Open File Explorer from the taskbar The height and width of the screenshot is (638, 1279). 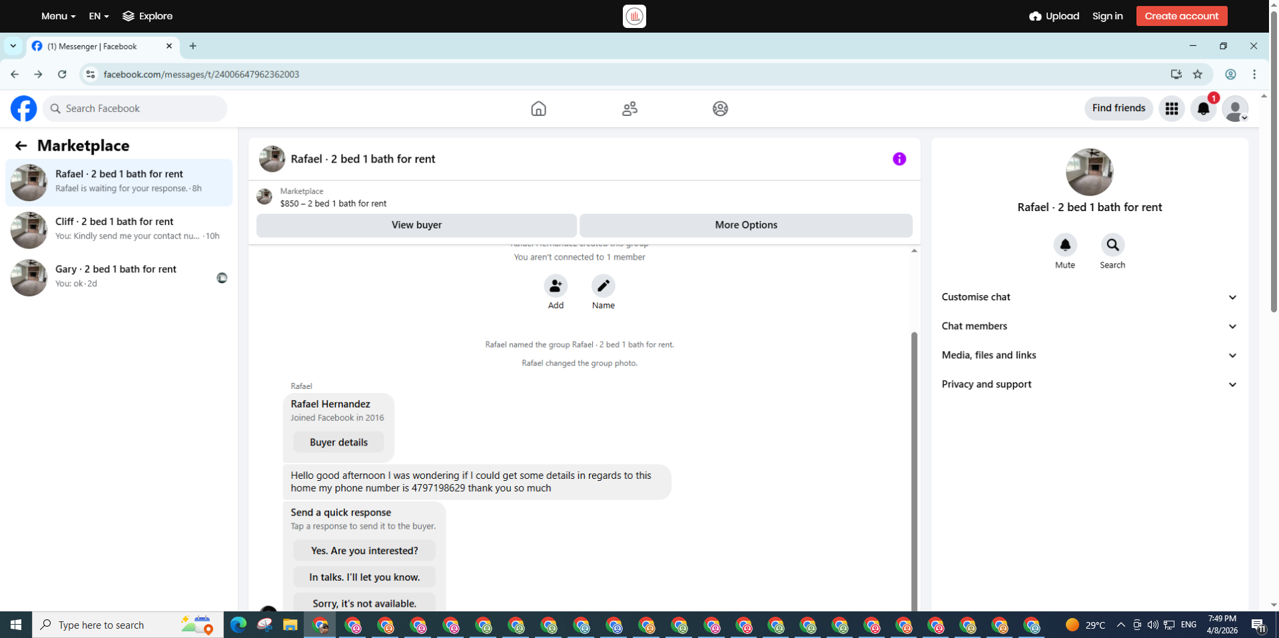coord(290,625)
